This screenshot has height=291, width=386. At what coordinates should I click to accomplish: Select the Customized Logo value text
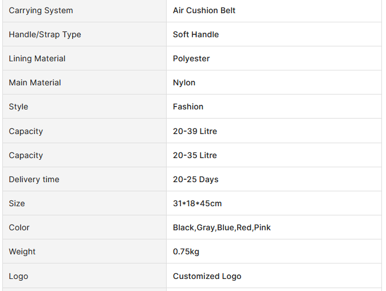207,276
